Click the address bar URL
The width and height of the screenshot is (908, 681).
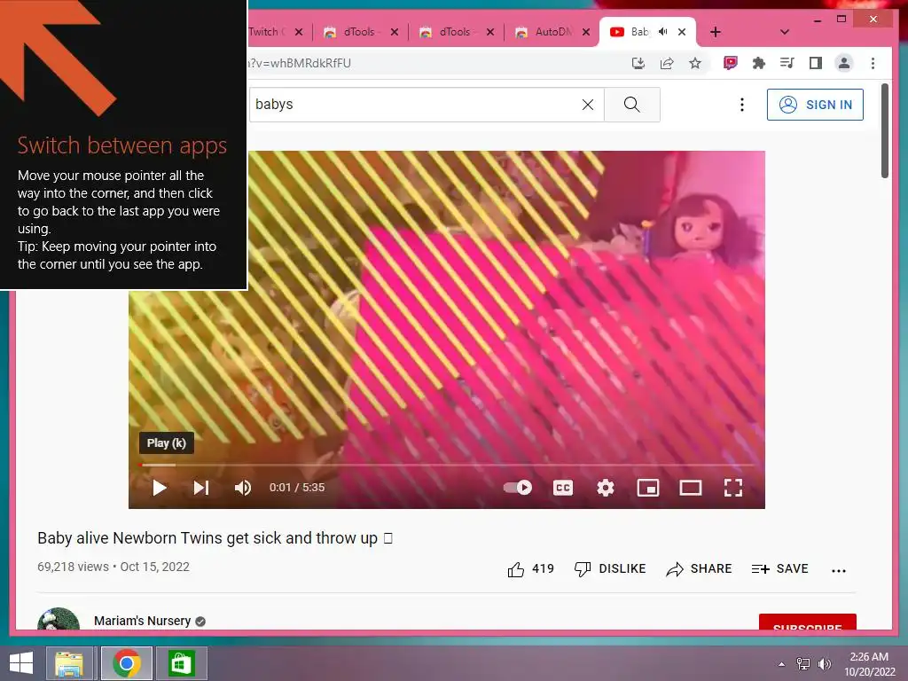(300, 63)
